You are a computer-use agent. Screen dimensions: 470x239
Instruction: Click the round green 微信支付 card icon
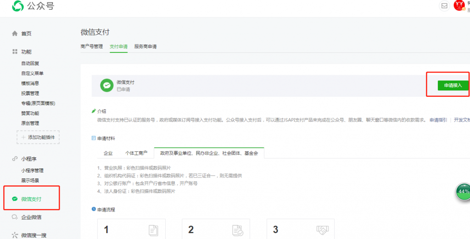pos(106,85)
